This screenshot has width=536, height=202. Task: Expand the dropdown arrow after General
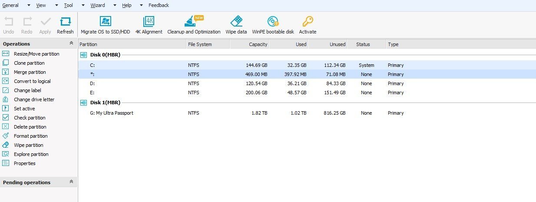(x=29, y=6)
